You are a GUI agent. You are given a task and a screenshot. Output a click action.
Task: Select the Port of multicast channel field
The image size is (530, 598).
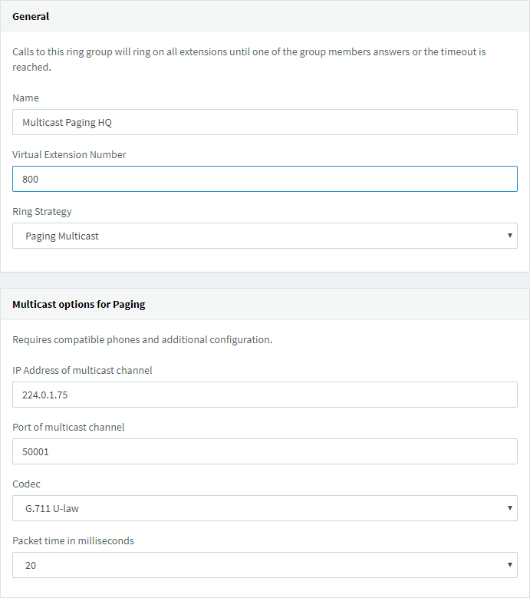tap(265, 451)
